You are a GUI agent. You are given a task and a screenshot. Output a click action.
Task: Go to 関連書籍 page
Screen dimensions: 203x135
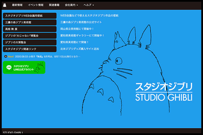coord(54,5)
